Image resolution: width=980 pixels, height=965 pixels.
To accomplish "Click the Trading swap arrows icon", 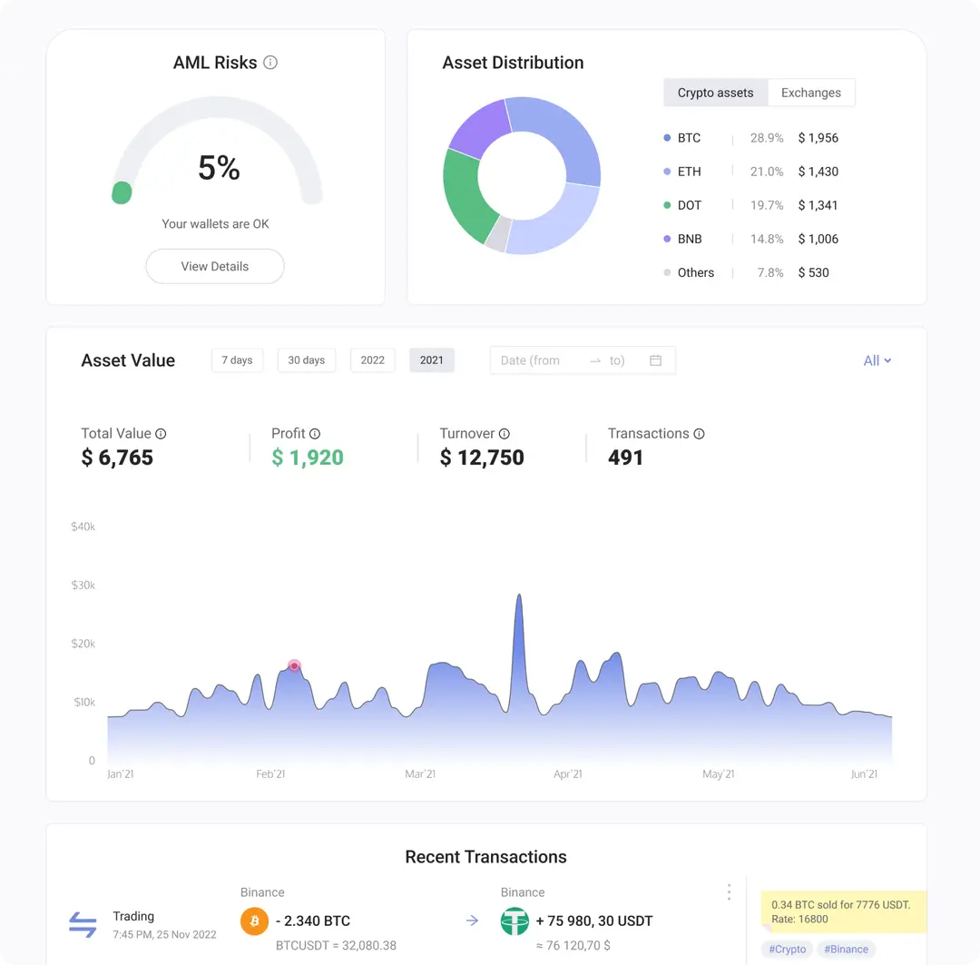I will click(x=83, y=925).
